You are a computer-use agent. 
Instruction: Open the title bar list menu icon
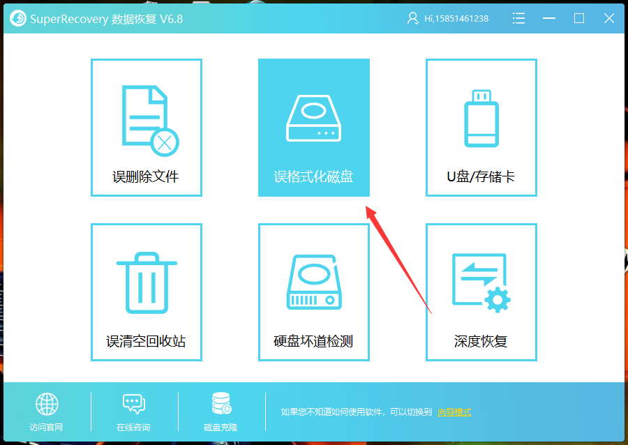click(518, 18)
